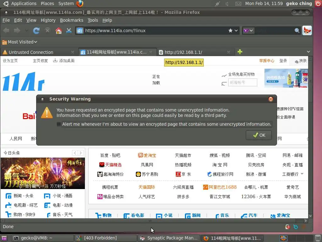Click the scissors toolbar icon

69,31
